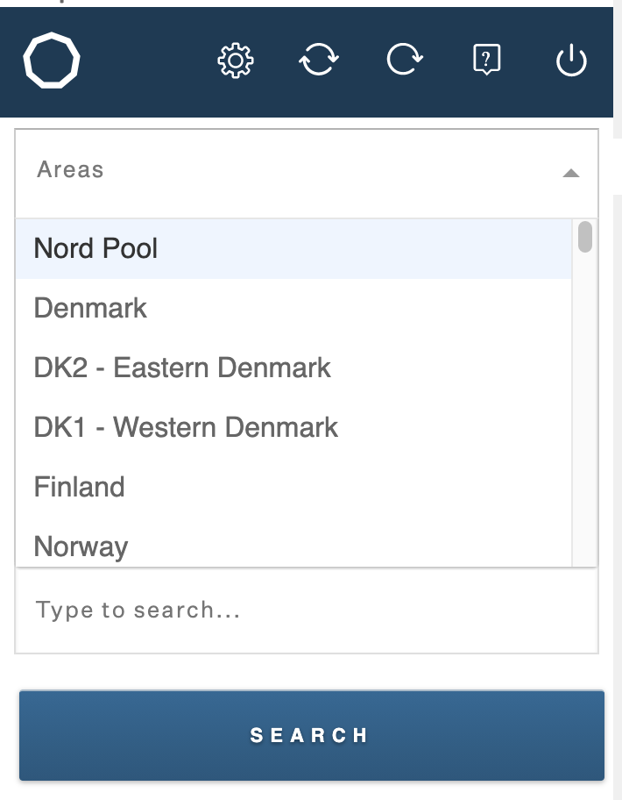Image resolution: width=622 pixels, height=800 pixels.
Task: Select Finland from the Areas list
Action: [79, 487]
